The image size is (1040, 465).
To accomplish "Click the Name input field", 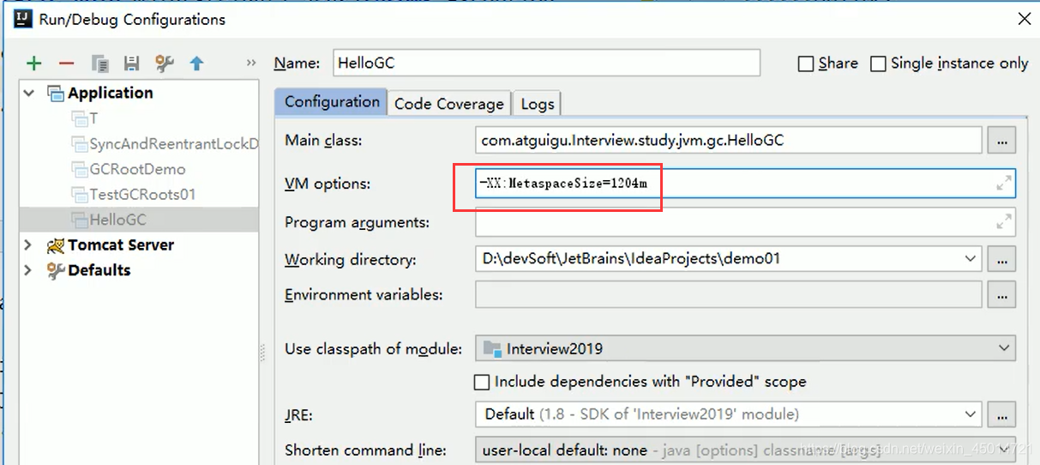I will [x=546, y=63].
